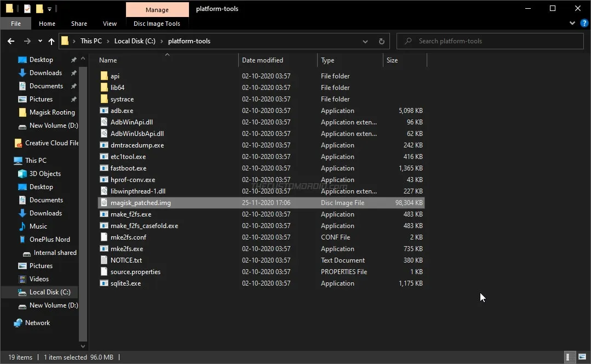
Task: Sort files by the Size column header
Action: coord(391,60)
